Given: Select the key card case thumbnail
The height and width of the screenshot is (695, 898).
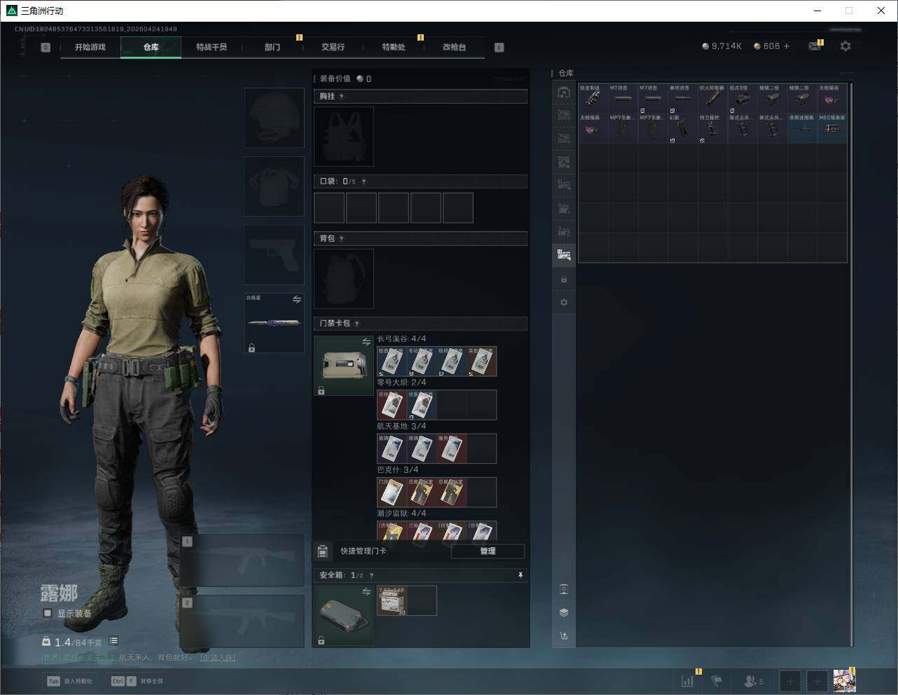Looking at the screenshot, I should click(344, 366).
